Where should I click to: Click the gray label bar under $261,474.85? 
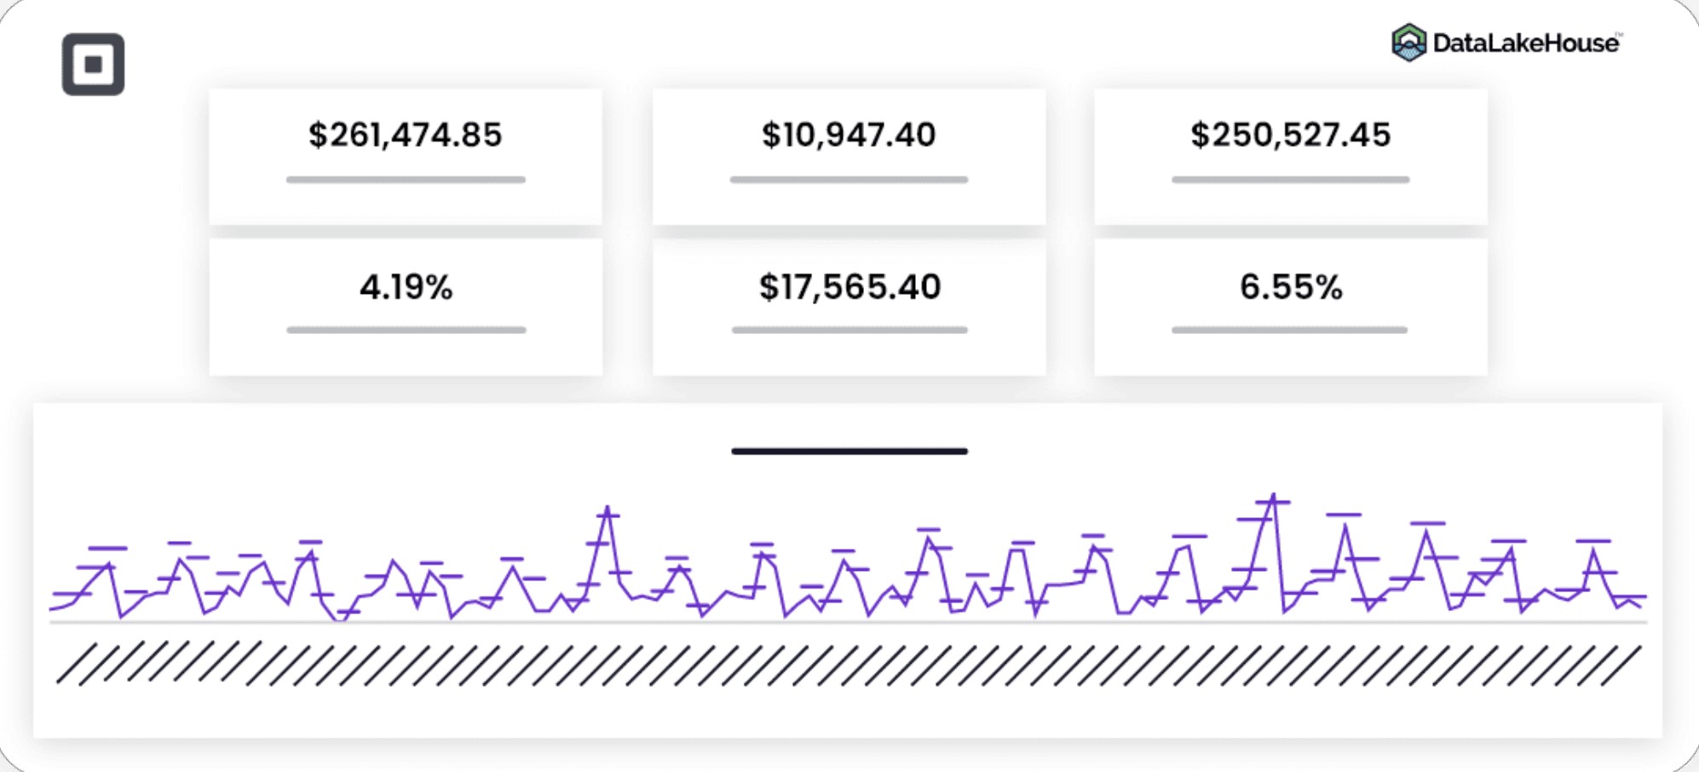point(406,180)
